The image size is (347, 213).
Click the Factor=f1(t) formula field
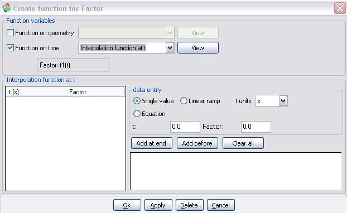pos(73,65)
